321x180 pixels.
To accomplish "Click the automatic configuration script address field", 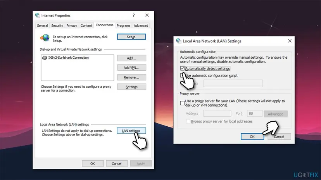I will point(233,83).
